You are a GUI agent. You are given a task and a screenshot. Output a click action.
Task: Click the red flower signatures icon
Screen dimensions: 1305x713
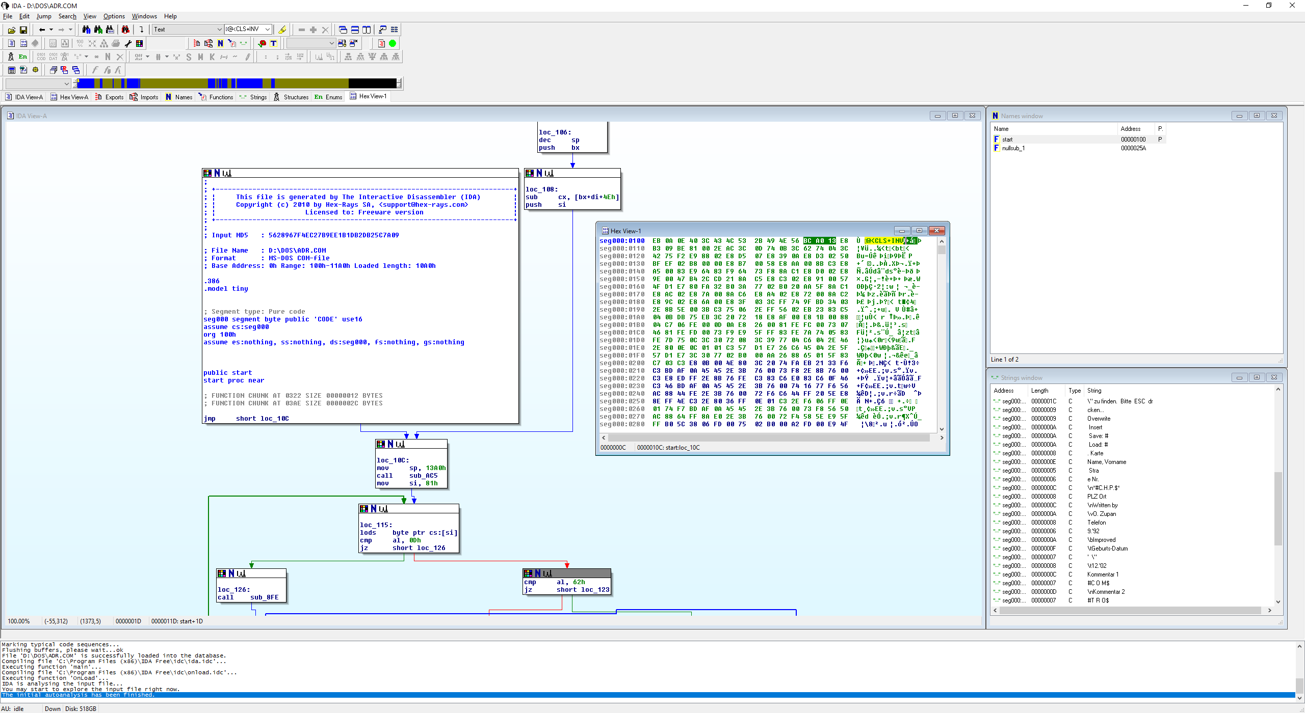click(x=262, y=43)
